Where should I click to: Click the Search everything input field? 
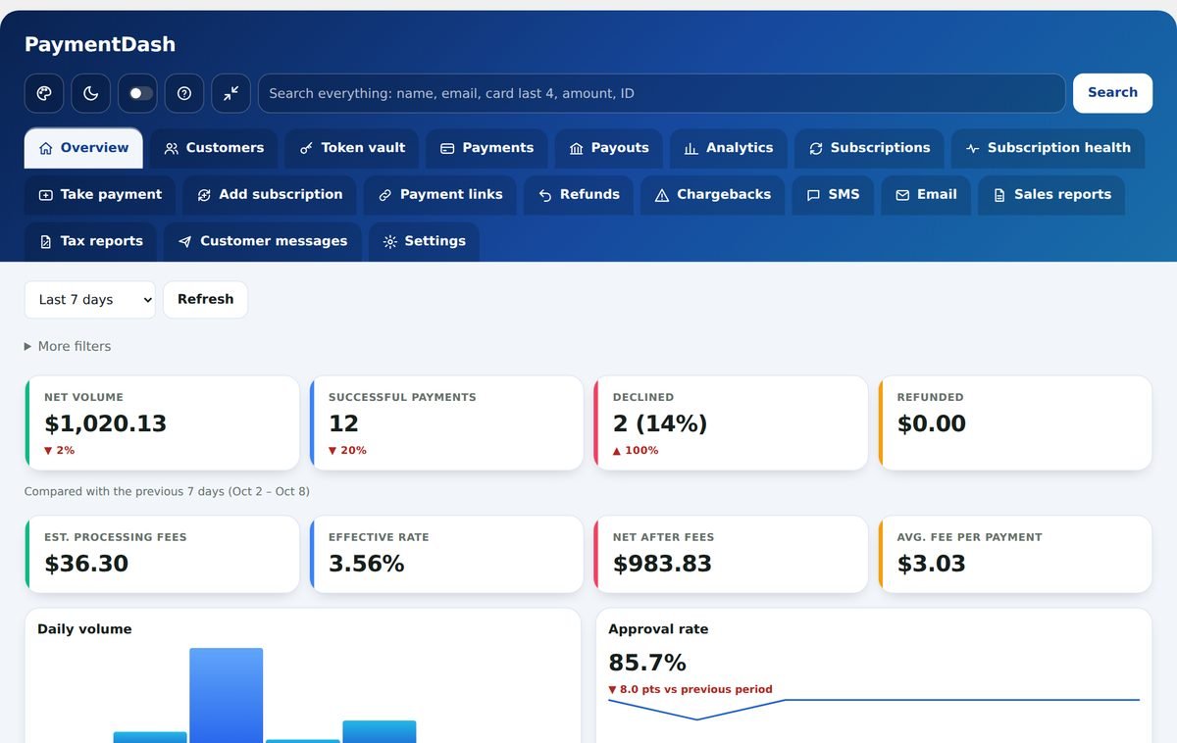(661, 93)
